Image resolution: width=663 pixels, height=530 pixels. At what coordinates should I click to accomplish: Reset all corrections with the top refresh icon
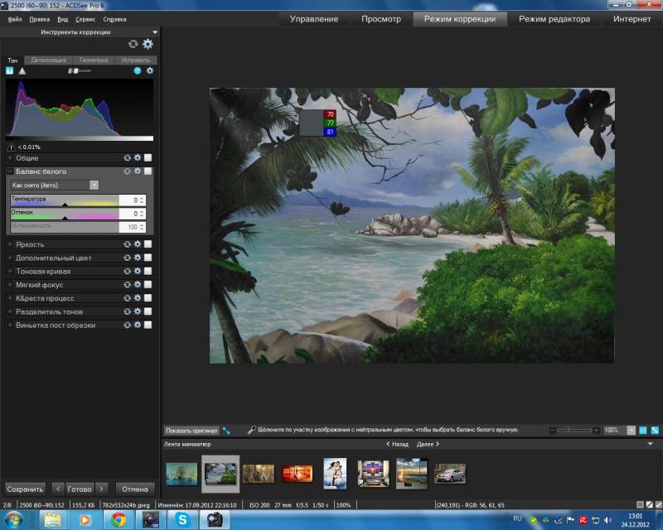click(x=133, y=44)
